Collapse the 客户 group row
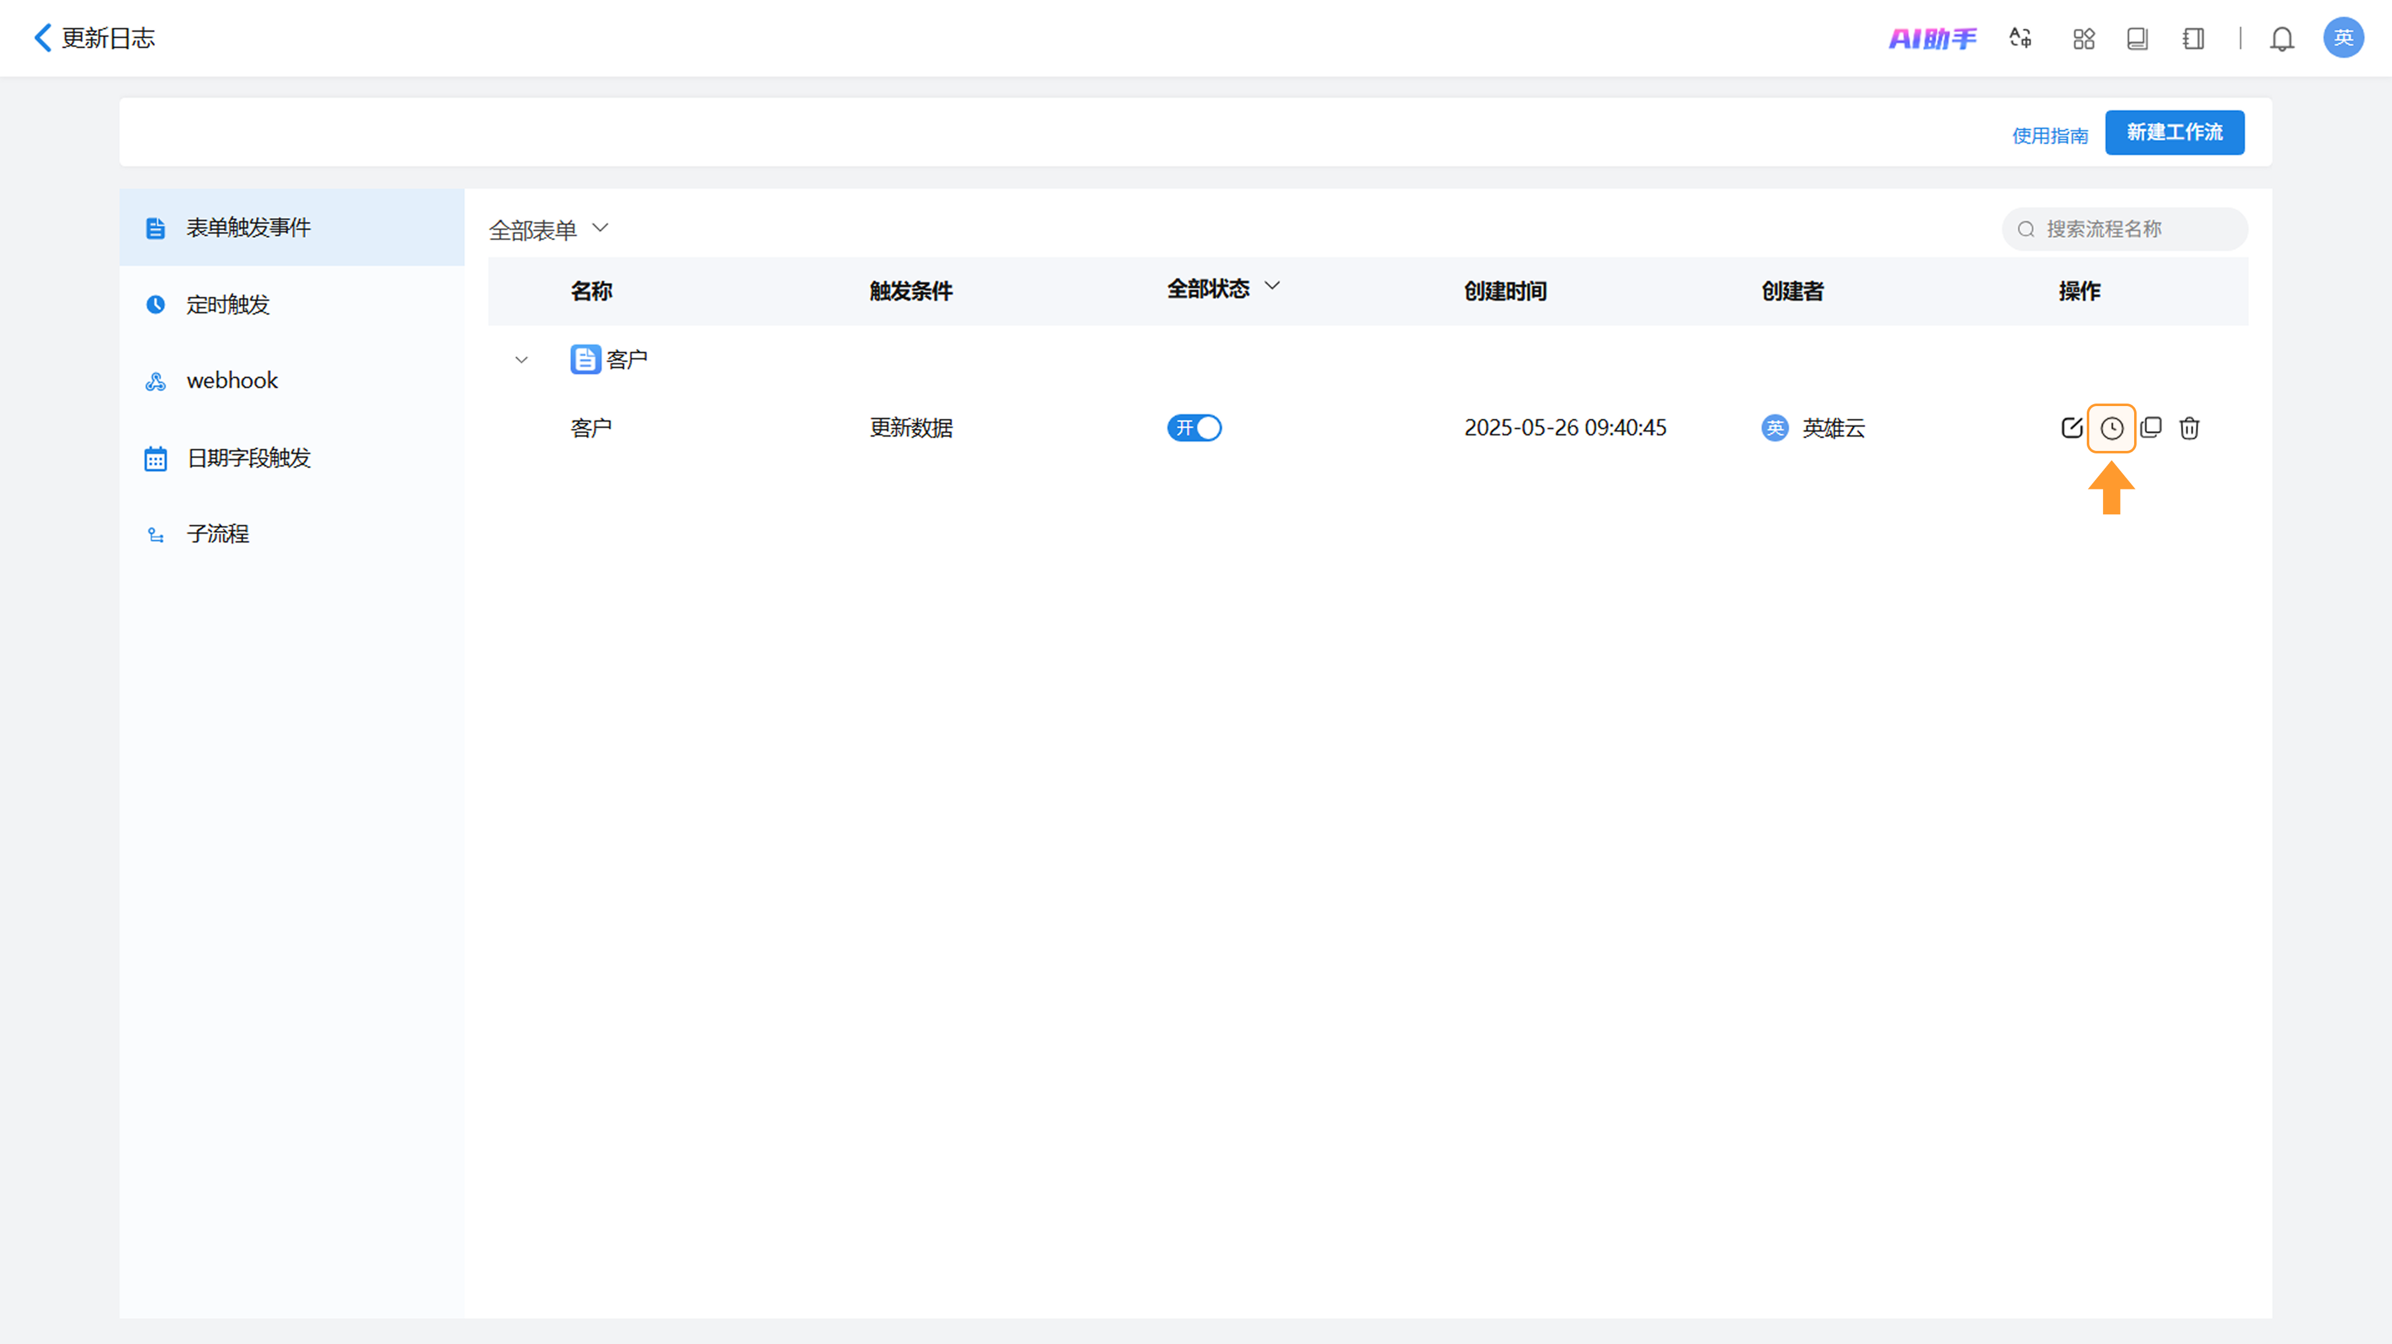 click(x=522, y=359)
